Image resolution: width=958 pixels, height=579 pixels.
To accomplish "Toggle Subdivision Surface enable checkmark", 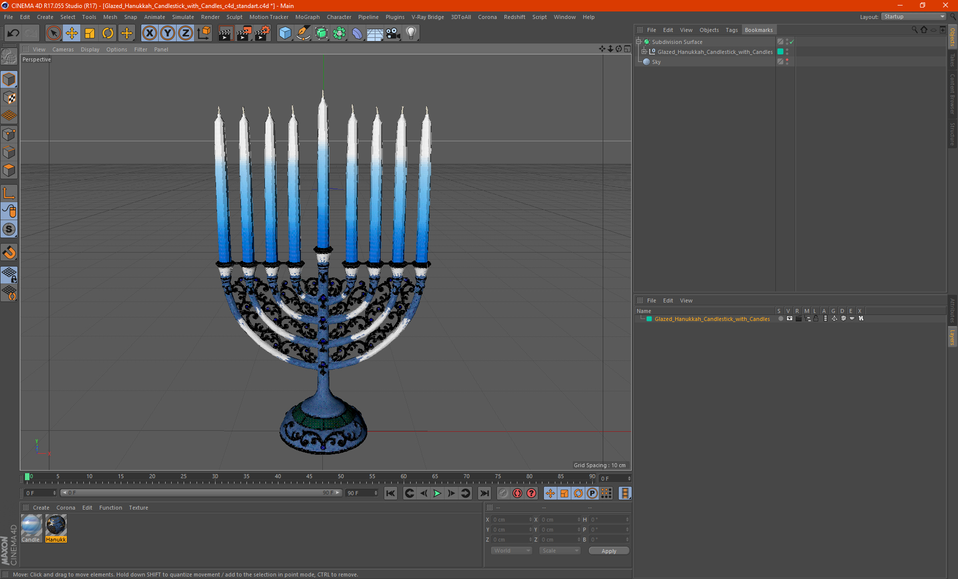I will [x=792, y=42].
